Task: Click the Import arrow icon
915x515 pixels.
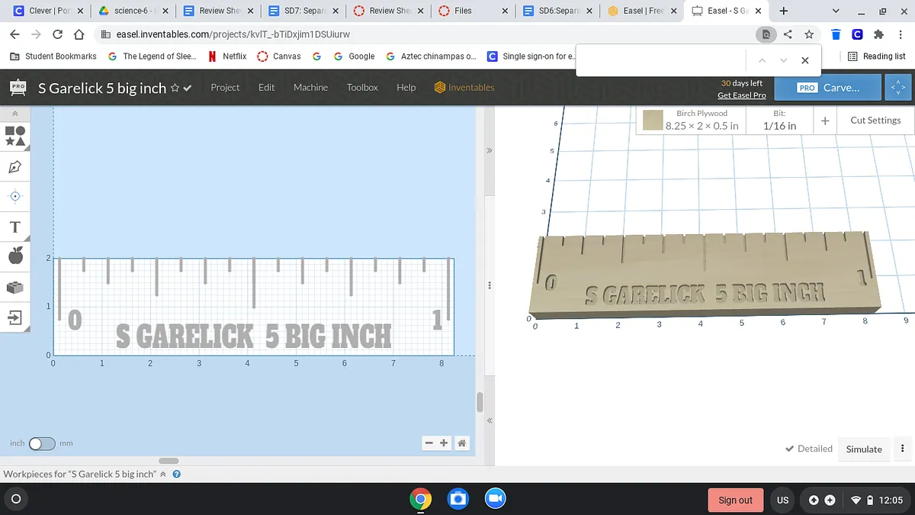Action: pos(15,317)
